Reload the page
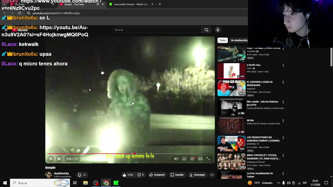The height and width of the screenshot is (187, 333). [20, 13]
